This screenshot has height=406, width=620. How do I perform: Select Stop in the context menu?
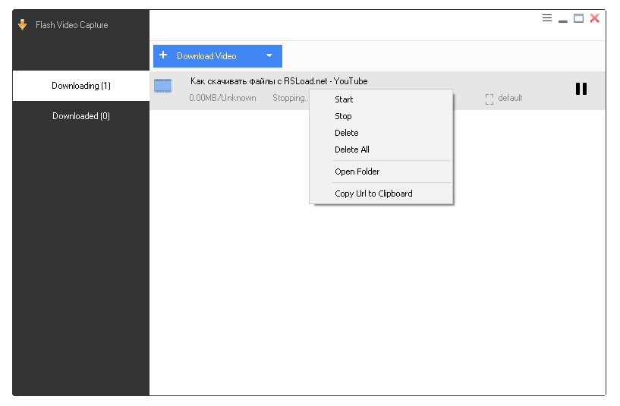click(343, 116)
